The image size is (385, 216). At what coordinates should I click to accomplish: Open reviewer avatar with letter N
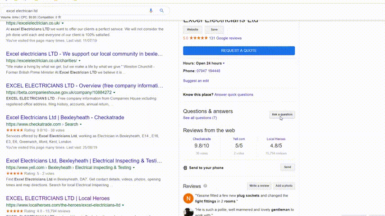188,198
